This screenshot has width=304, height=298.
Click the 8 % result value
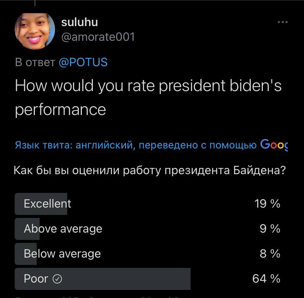(x=270, y=254)
